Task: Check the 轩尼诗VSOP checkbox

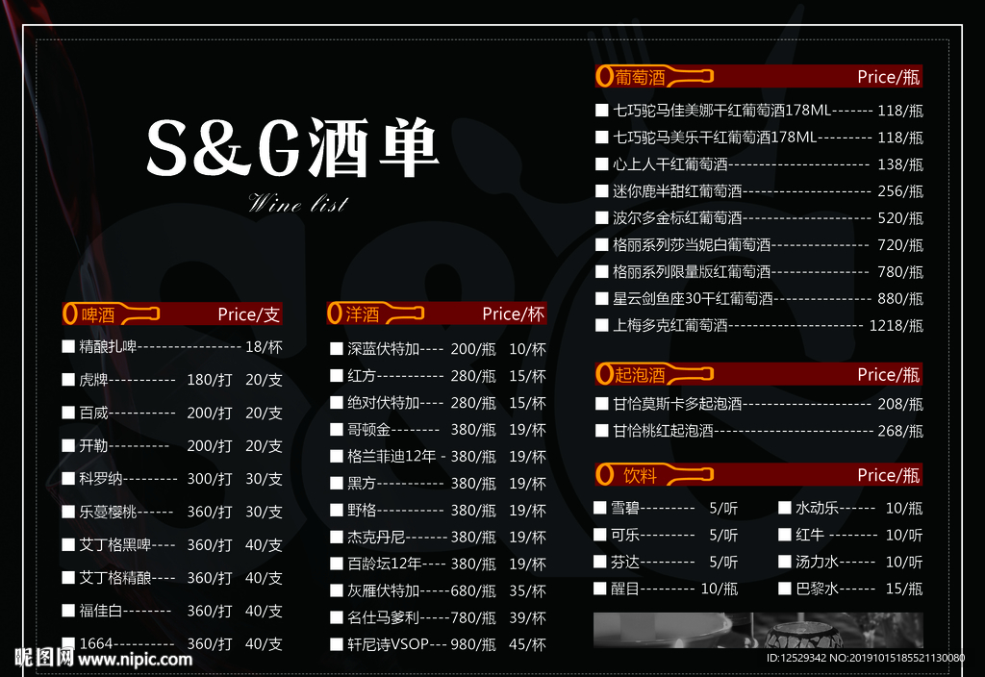Action: click(x=337, y=644)
